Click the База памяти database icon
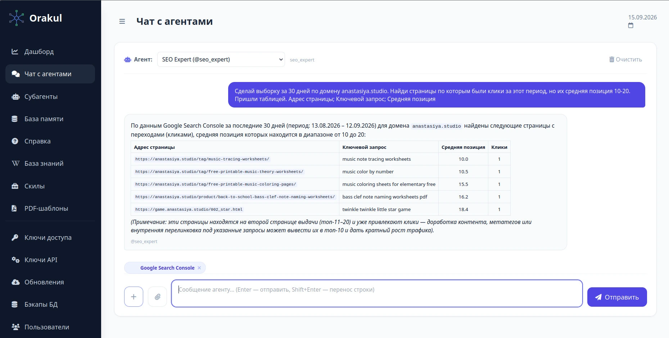669x338 pixels. coord(15,119)
